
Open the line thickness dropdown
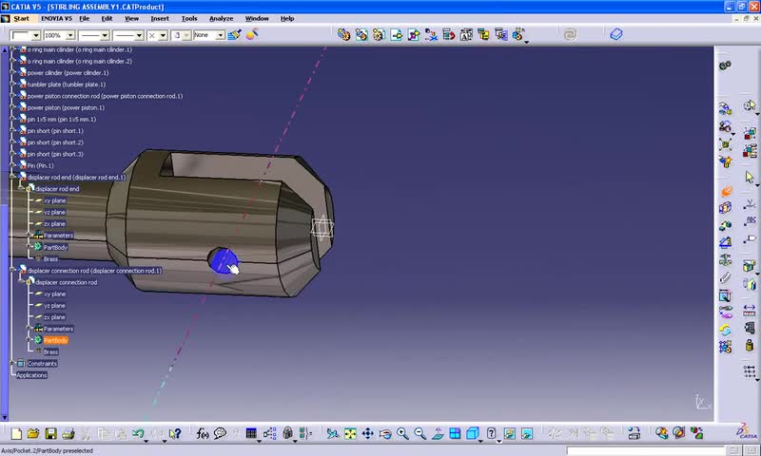[x=105, y=35]
